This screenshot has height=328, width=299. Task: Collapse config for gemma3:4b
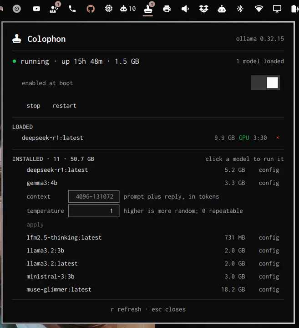pos(269,183)
